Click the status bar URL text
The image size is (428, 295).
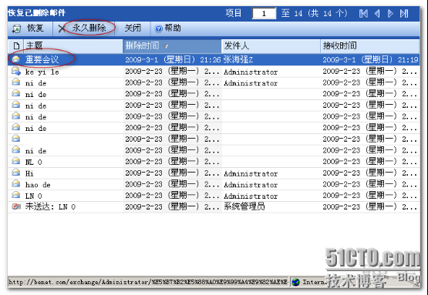point(147,282)
